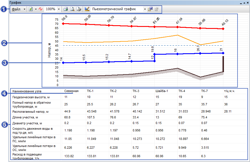Click the save graph template floppy icon
Viewport: 250px width, 162px height.
point(150,9)
